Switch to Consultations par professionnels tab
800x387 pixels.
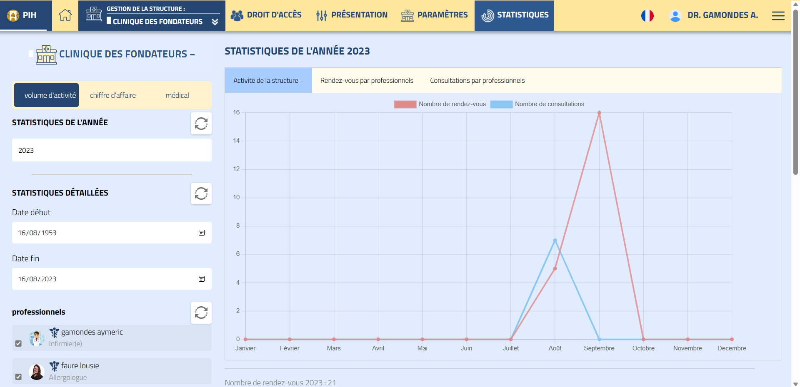pos(477,80)
